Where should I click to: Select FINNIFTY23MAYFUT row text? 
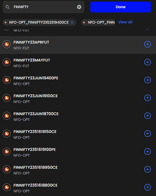32,60
